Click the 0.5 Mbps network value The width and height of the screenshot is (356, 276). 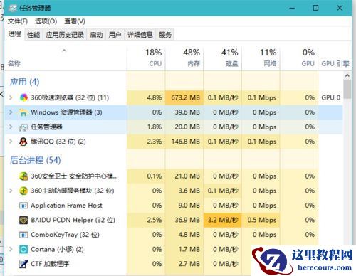click(x=262, y=220)
